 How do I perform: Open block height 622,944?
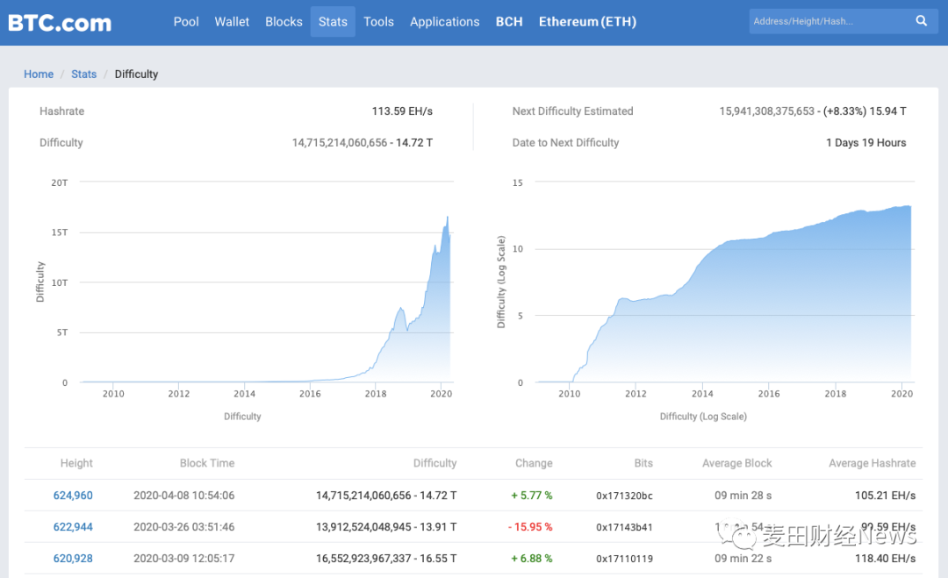coord(73,527)
